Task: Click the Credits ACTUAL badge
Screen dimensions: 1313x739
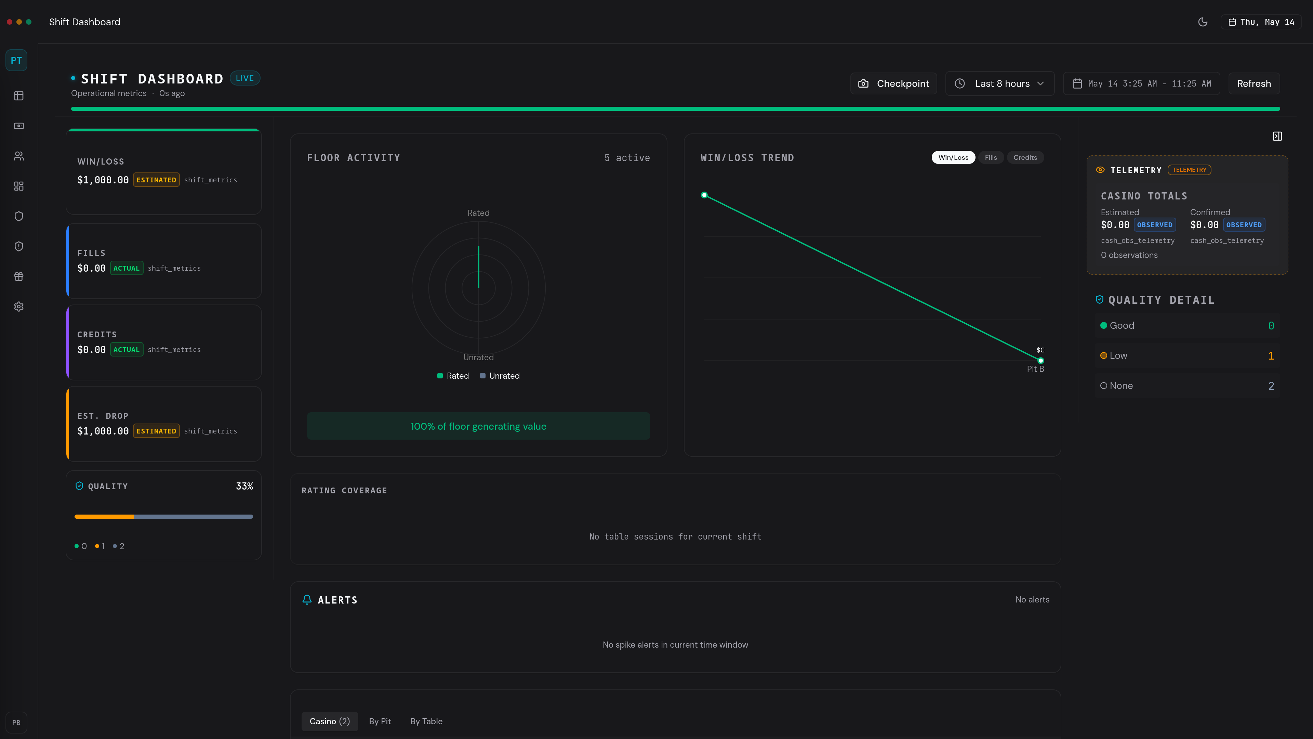Action: coord(127,350)
